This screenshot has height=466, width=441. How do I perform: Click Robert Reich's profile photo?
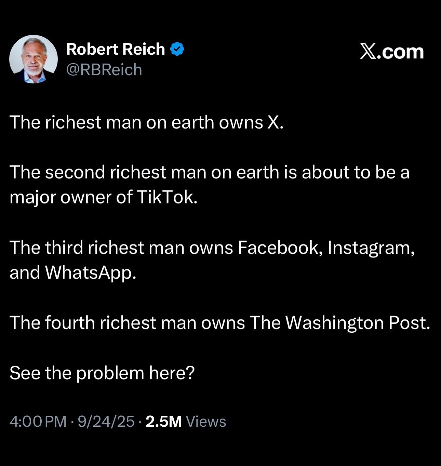tap(34, 59)
